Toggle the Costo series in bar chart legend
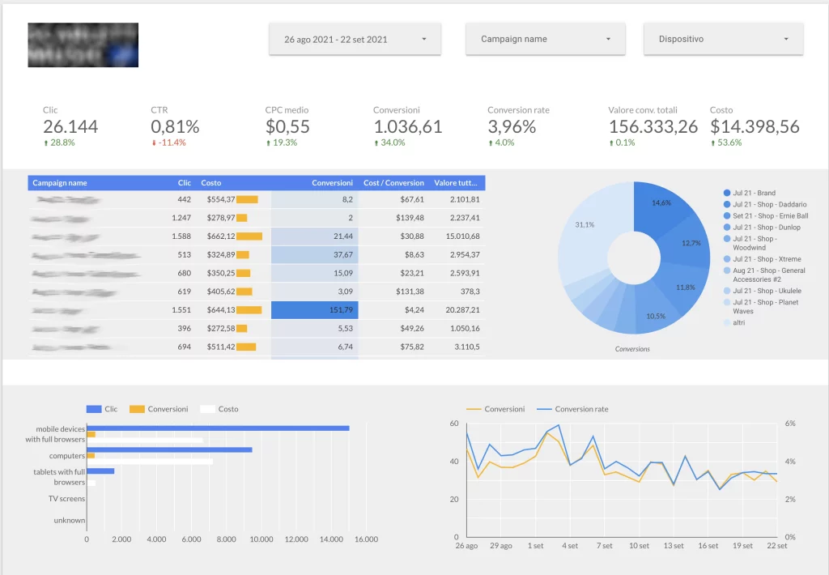Screen dimensions: 829x575 219,409
